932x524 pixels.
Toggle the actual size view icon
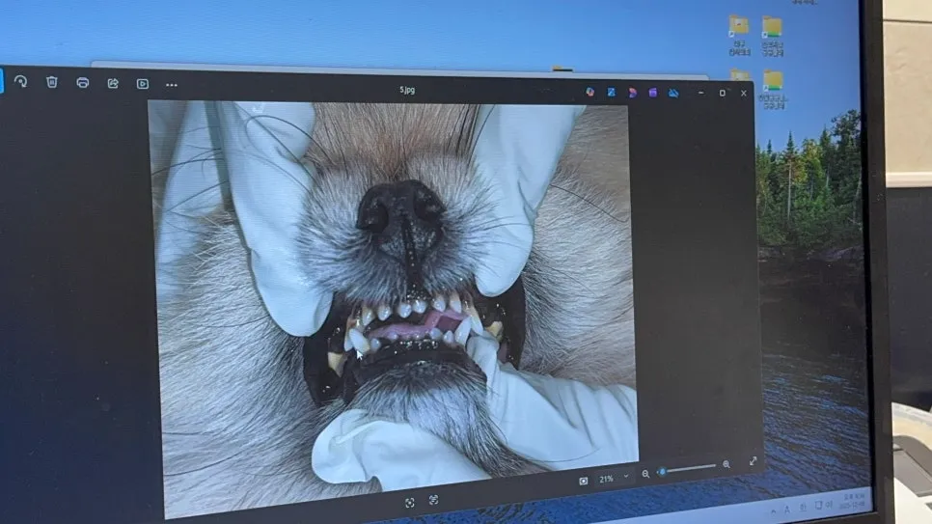583,482
